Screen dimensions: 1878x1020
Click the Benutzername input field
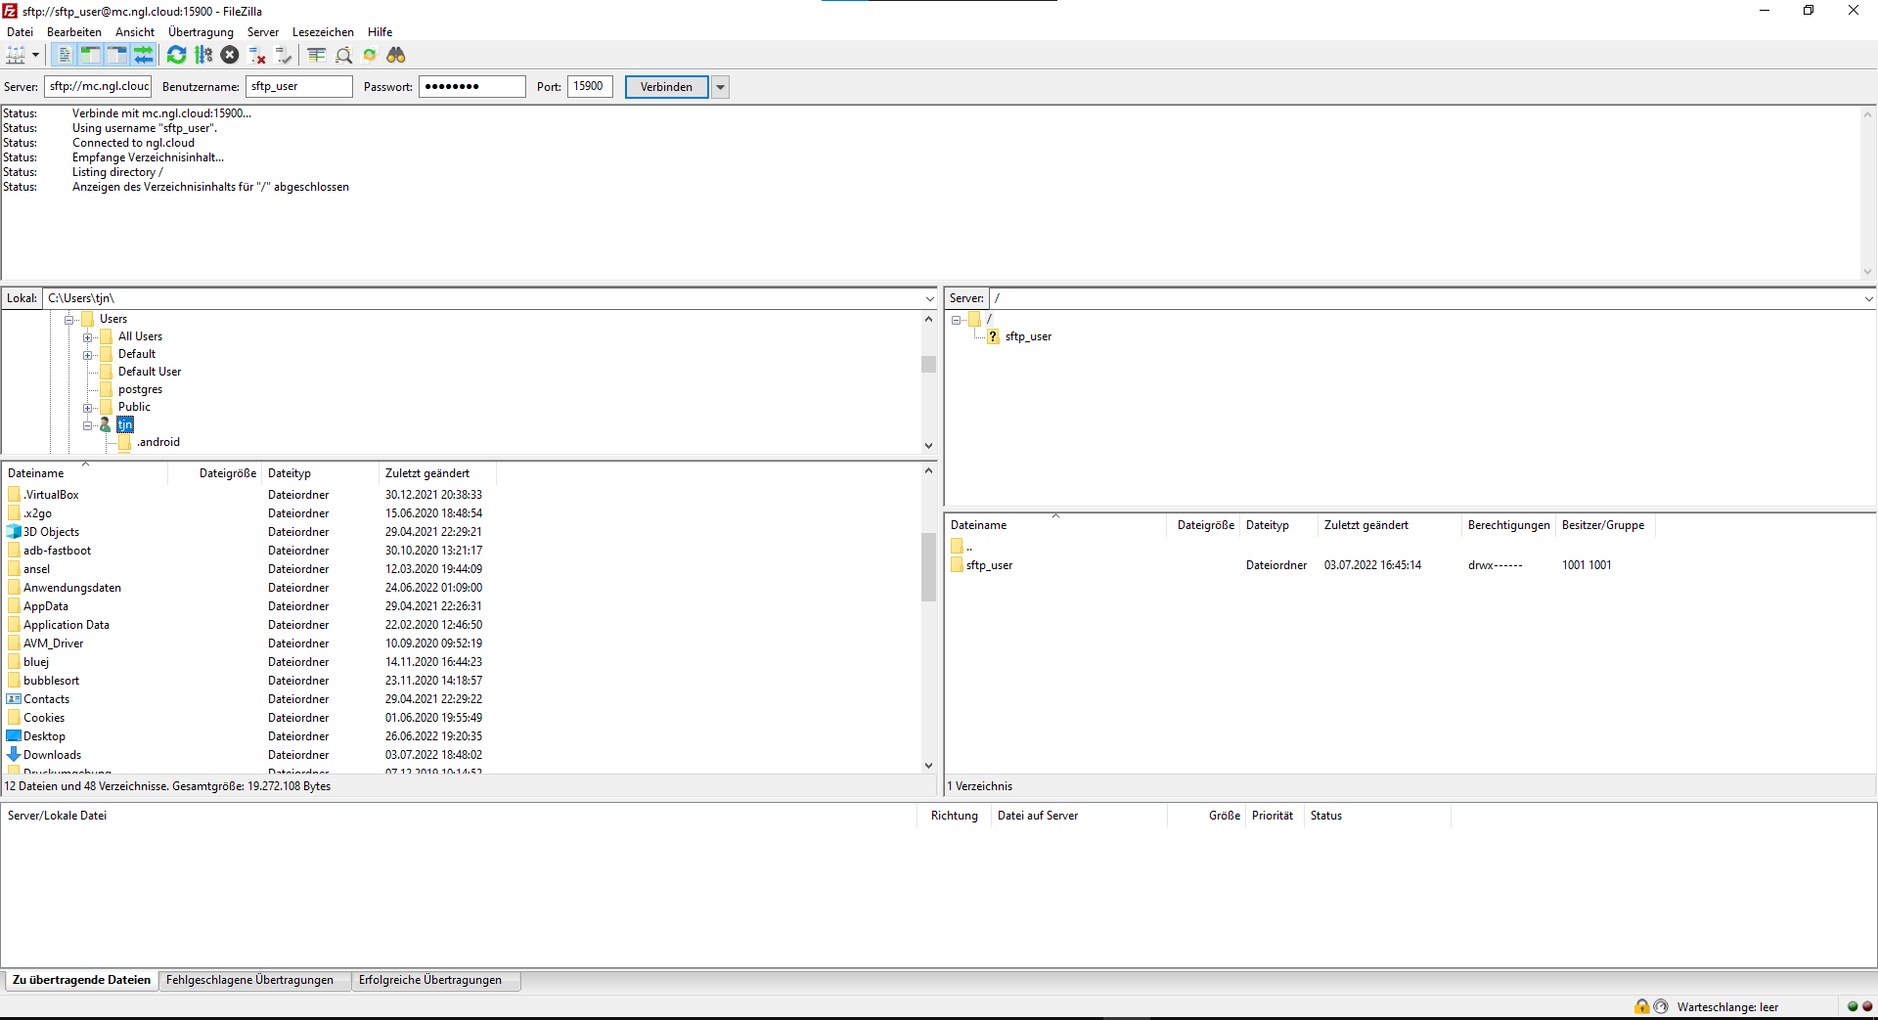[298, 87]
